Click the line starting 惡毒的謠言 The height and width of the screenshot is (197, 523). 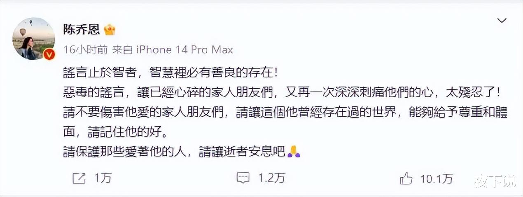coord(282,93)
